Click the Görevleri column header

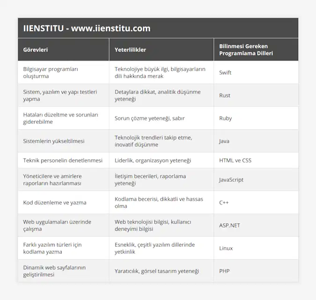coord(36,49)
